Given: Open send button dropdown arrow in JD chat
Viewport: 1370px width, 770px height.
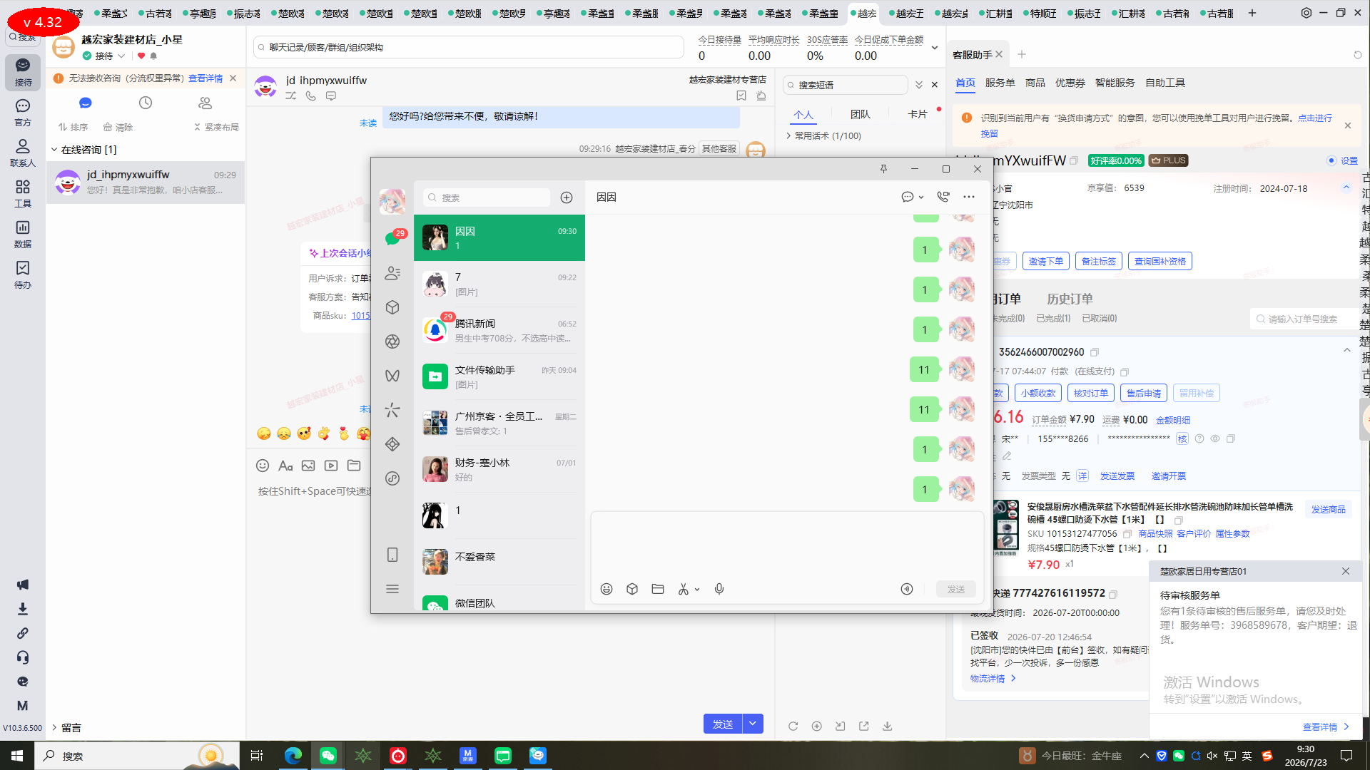Looking at the screenshot, I should click(753, 724).
